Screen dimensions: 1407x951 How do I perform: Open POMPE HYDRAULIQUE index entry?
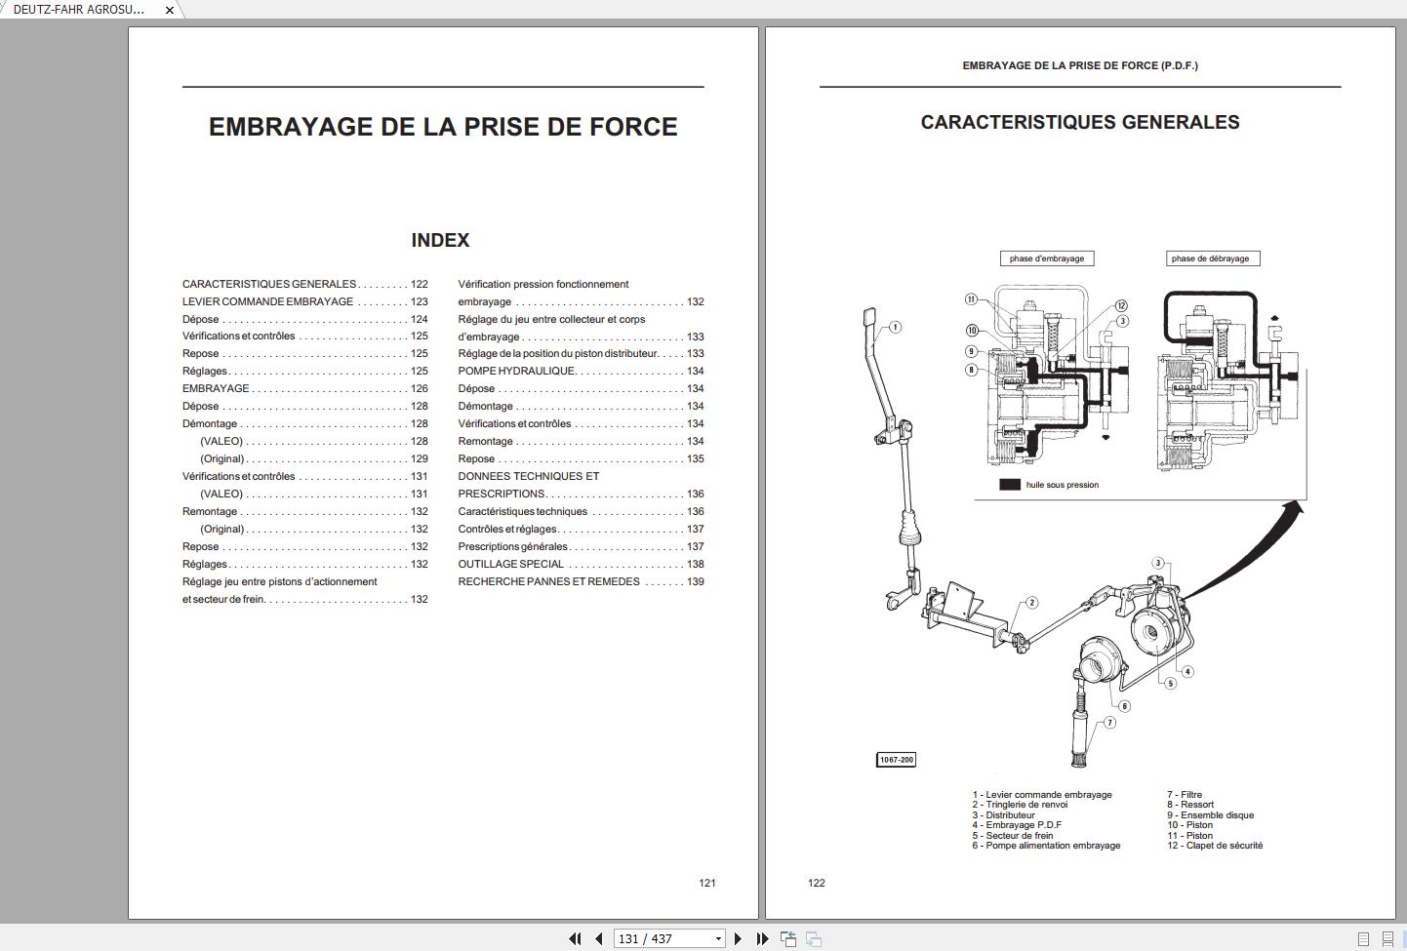[x=516, y=372]
